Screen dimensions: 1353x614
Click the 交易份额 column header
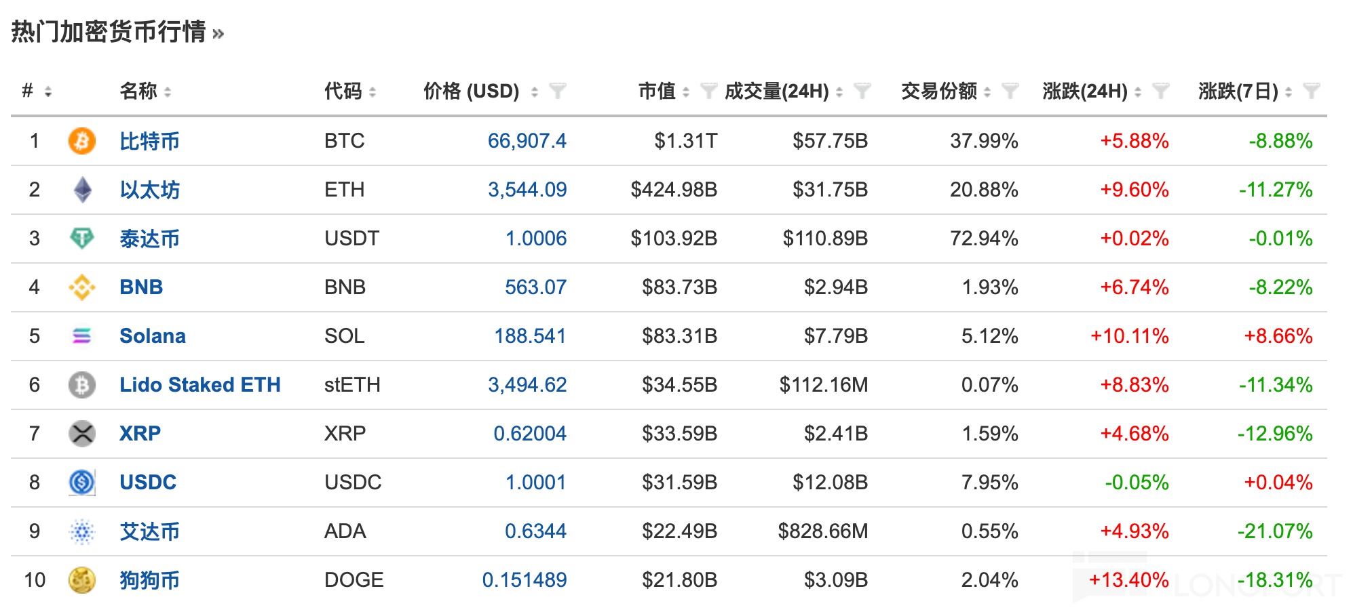(938, 91)
